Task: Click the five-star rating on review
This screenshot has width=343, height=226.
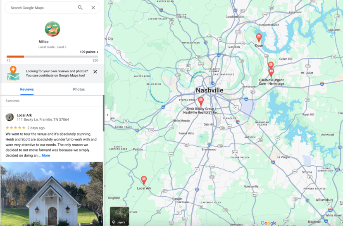Action: [x=15, y=128]
